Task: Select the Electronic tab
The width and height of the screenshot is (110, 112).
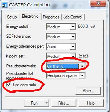Action: point(30,16)
